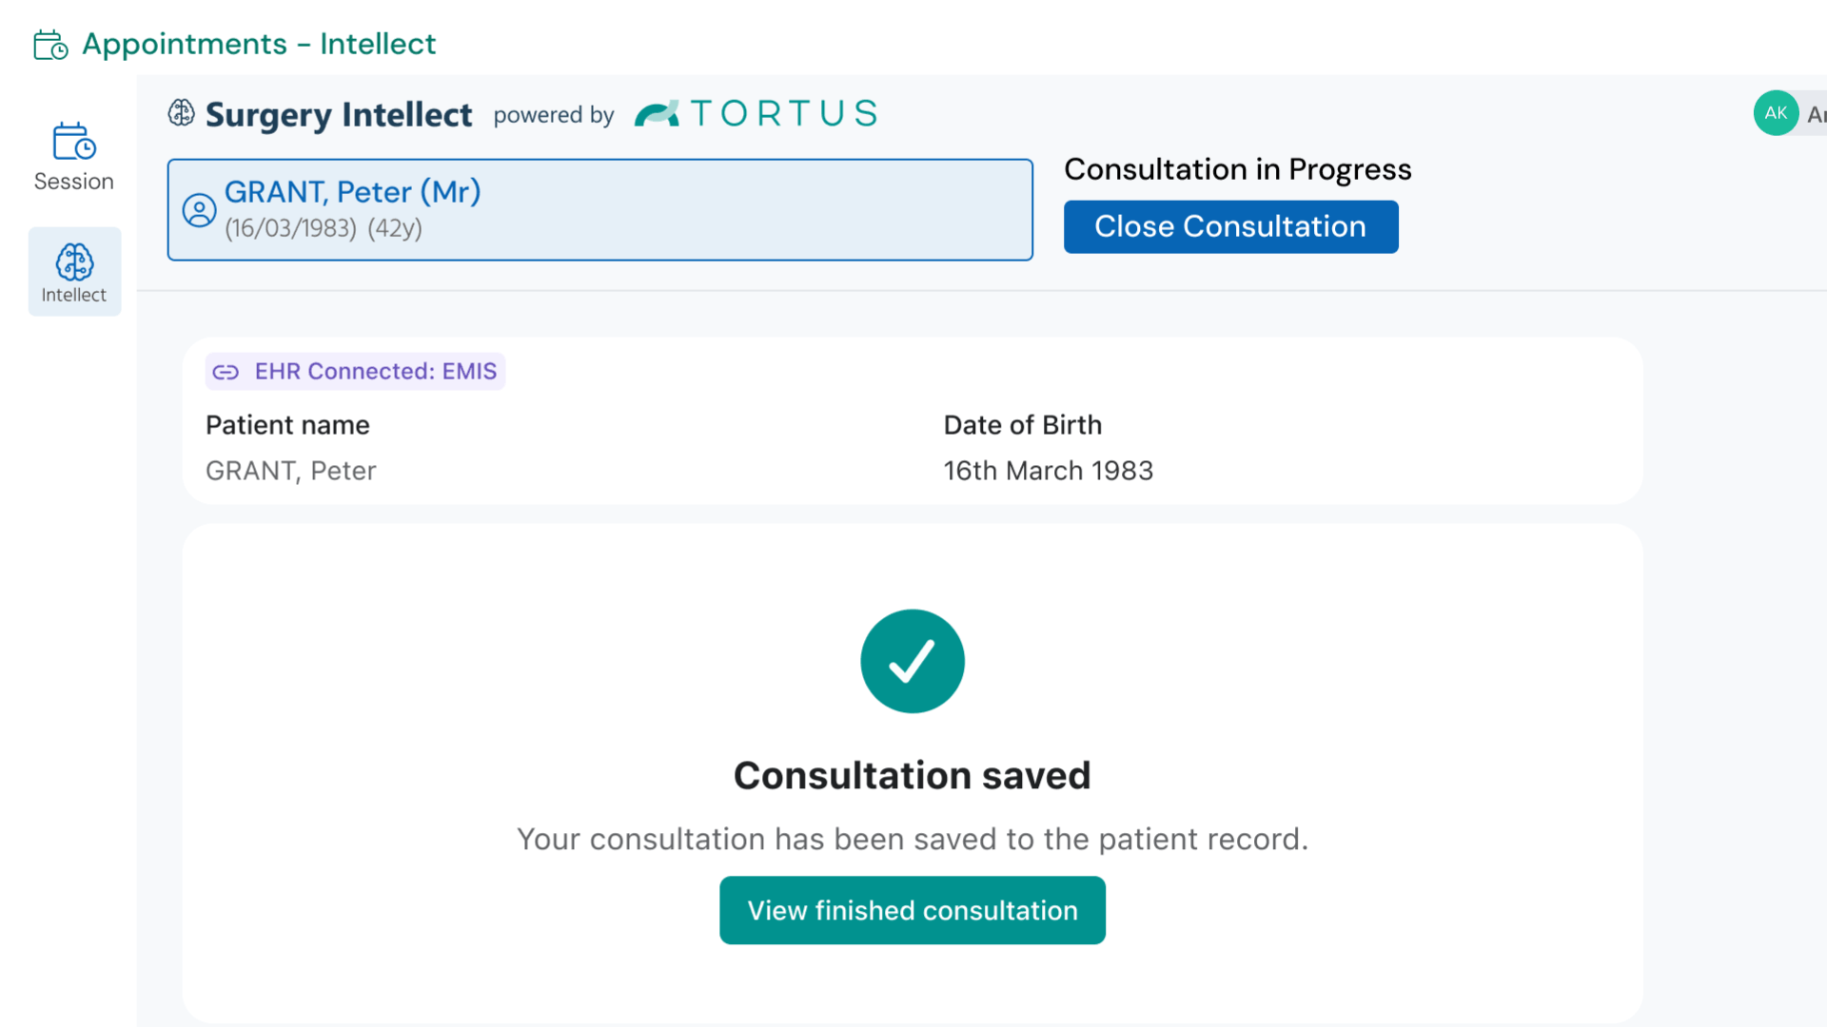Open the AK profile avatar
This screenshot has height=1027, width=1827.
pyautogui.click(x=1776, y=112)
